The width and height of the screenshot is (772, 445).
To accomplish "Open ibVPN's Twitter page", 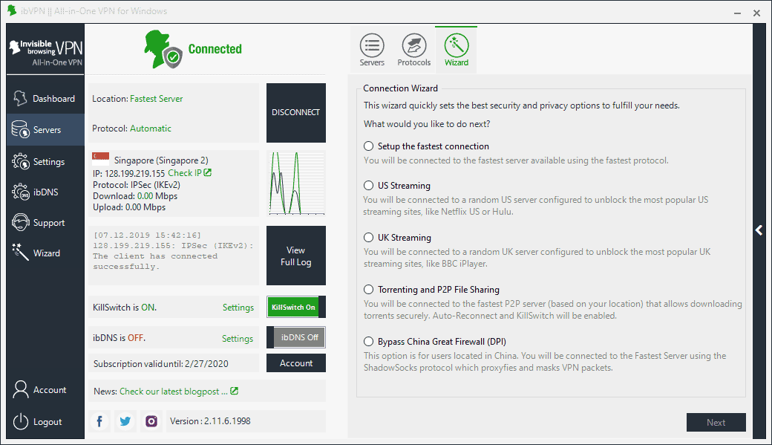I will 125,420.
